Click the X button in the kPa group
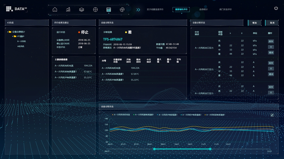The height and width of the screenshot is (159, 284). [271, 47]
